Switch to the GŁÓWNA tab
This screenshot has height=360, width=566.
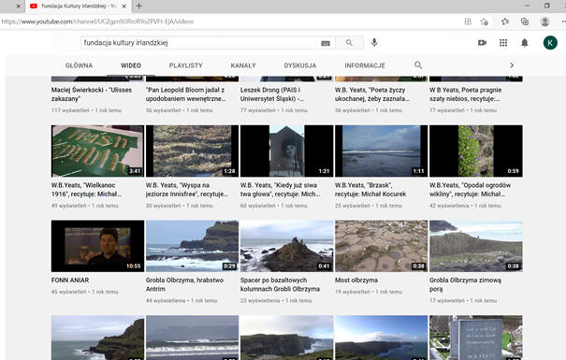(79, 65)
